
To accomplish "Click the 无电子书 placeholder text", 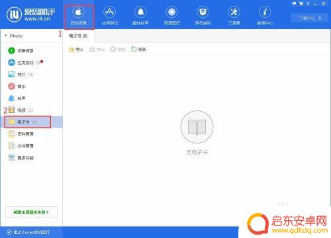I will click(x=197, y=152).
